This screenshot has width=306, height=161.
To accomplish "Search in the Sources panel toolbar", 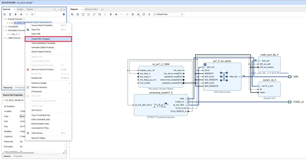I will click(4, 14).
